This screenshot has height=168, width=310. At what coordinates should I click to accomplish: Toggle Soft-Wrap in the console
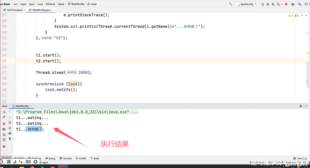point(10,123)
